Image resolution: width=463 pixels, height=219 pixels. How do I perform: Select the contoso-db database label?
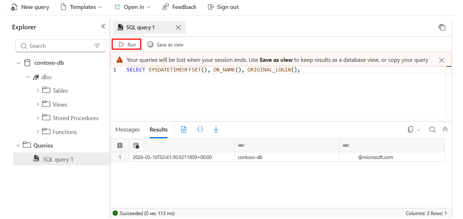49,63
